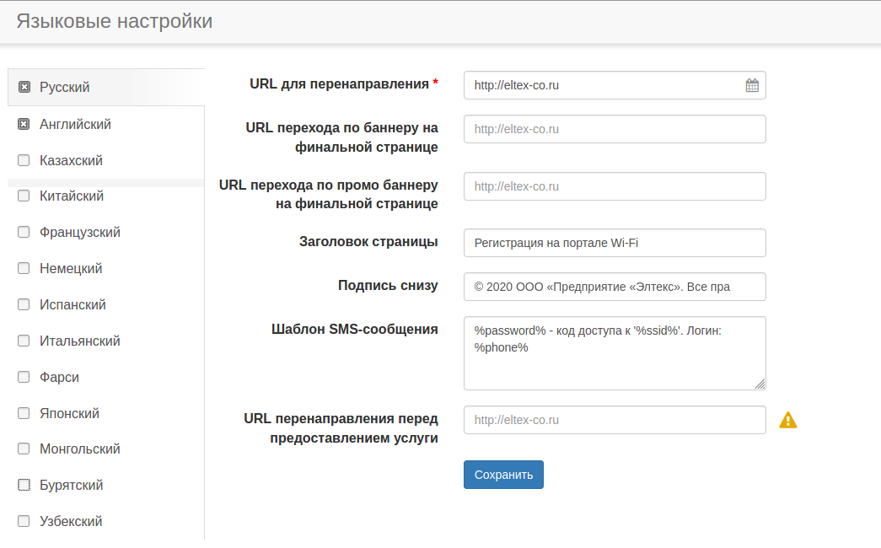This screenshot has height=548, width=881.
Task: Click the Подпись снизу text field
Action: [x=614, y=287]
